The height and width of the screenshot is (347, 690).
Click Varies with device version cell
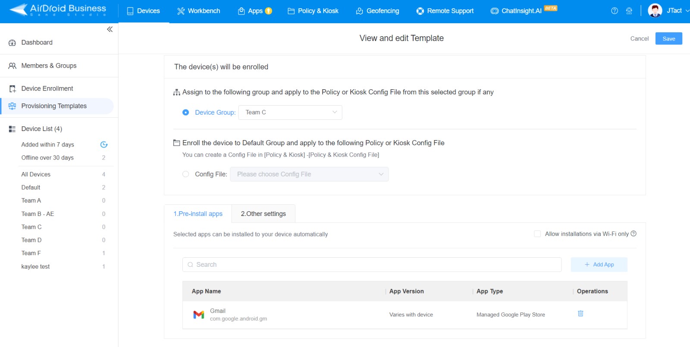click(x=411, y=315)
